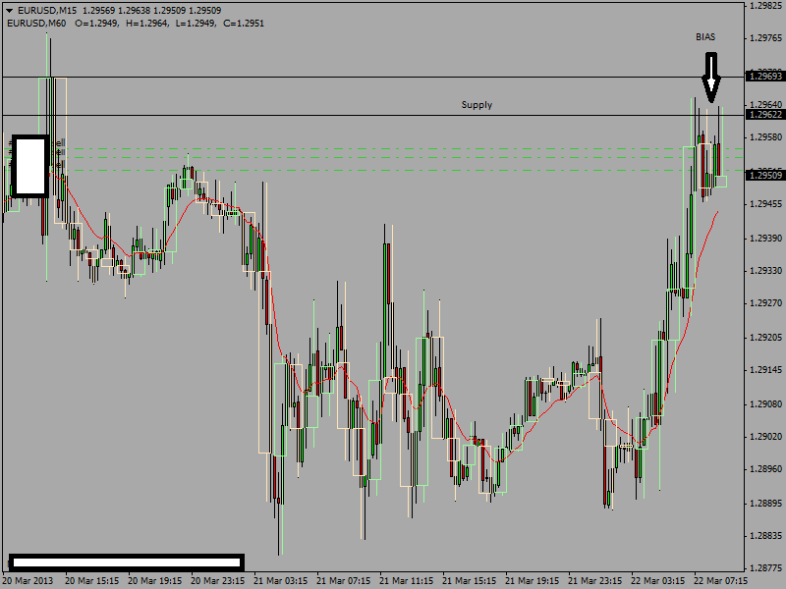The width and height of the screenshot is (786, 589).
Task: Click the 1.28895 price axis value
Action: click(x=767, y=504)
